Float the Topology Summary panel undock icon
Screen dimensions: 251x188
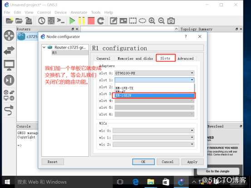pyautogui.click(x=236, y=29)
